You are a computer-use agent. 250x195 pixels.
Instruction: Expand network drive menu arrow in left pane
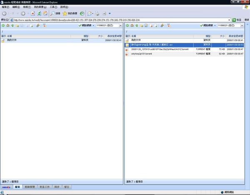(93, 25)
